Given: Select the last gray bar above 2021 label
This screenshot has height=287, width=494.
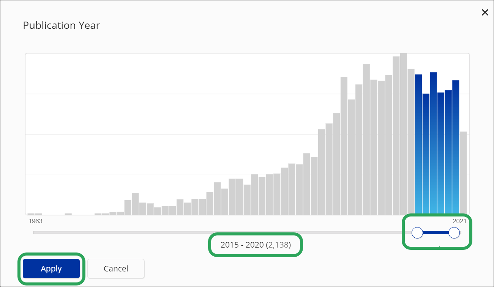Looking at the screenshot, I should [x=463, y=173].
